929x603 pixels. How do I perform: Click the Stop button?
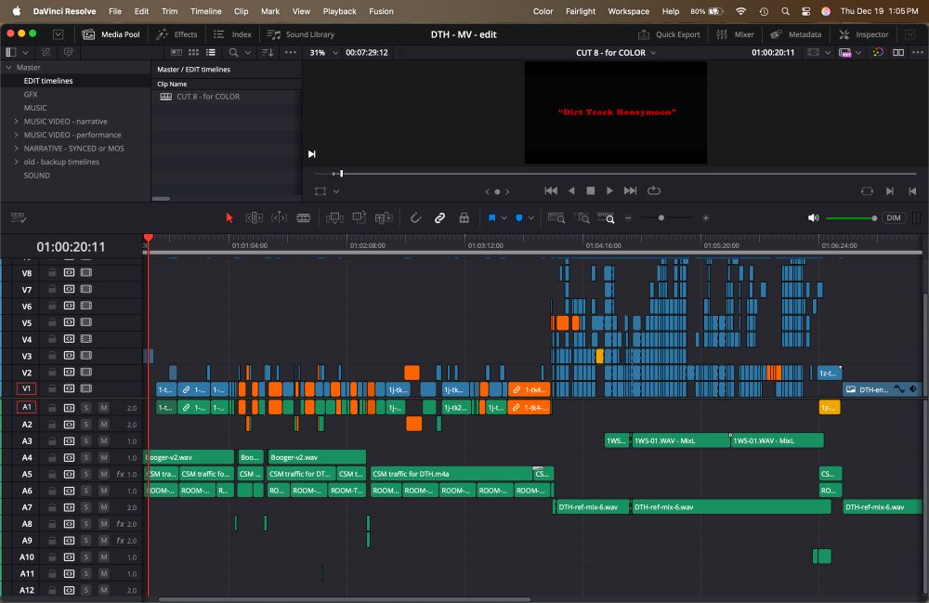590,190
